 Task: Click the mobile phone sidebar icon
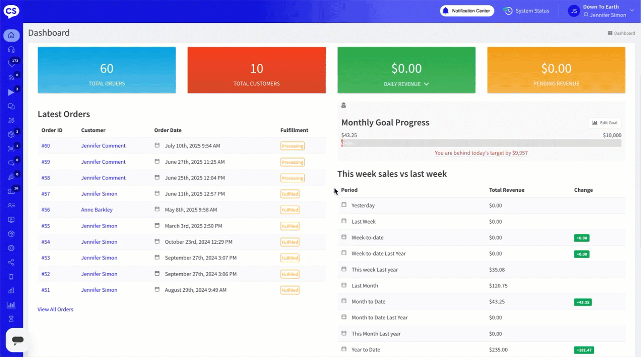(x=11, y=277)
